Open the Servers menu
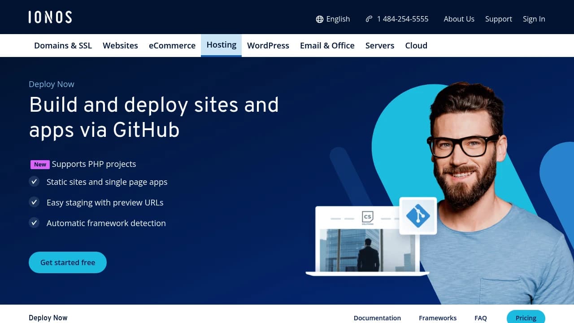The width and height of the screenshot is (574, 323). click(x=380, y=45)
